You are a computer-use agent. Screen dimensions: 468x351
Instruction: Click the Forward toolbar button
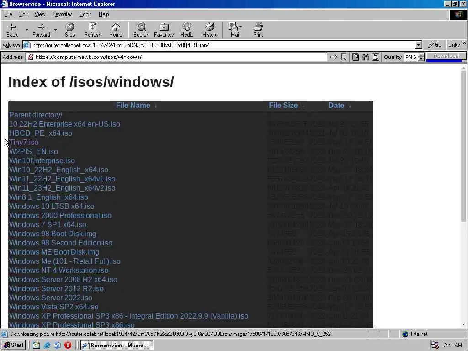pyautogui.click(x=41, y=30)
